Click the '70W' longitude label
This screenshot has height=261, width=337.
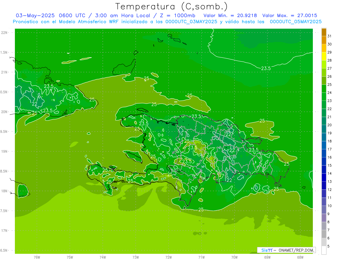tap(234, 257)
